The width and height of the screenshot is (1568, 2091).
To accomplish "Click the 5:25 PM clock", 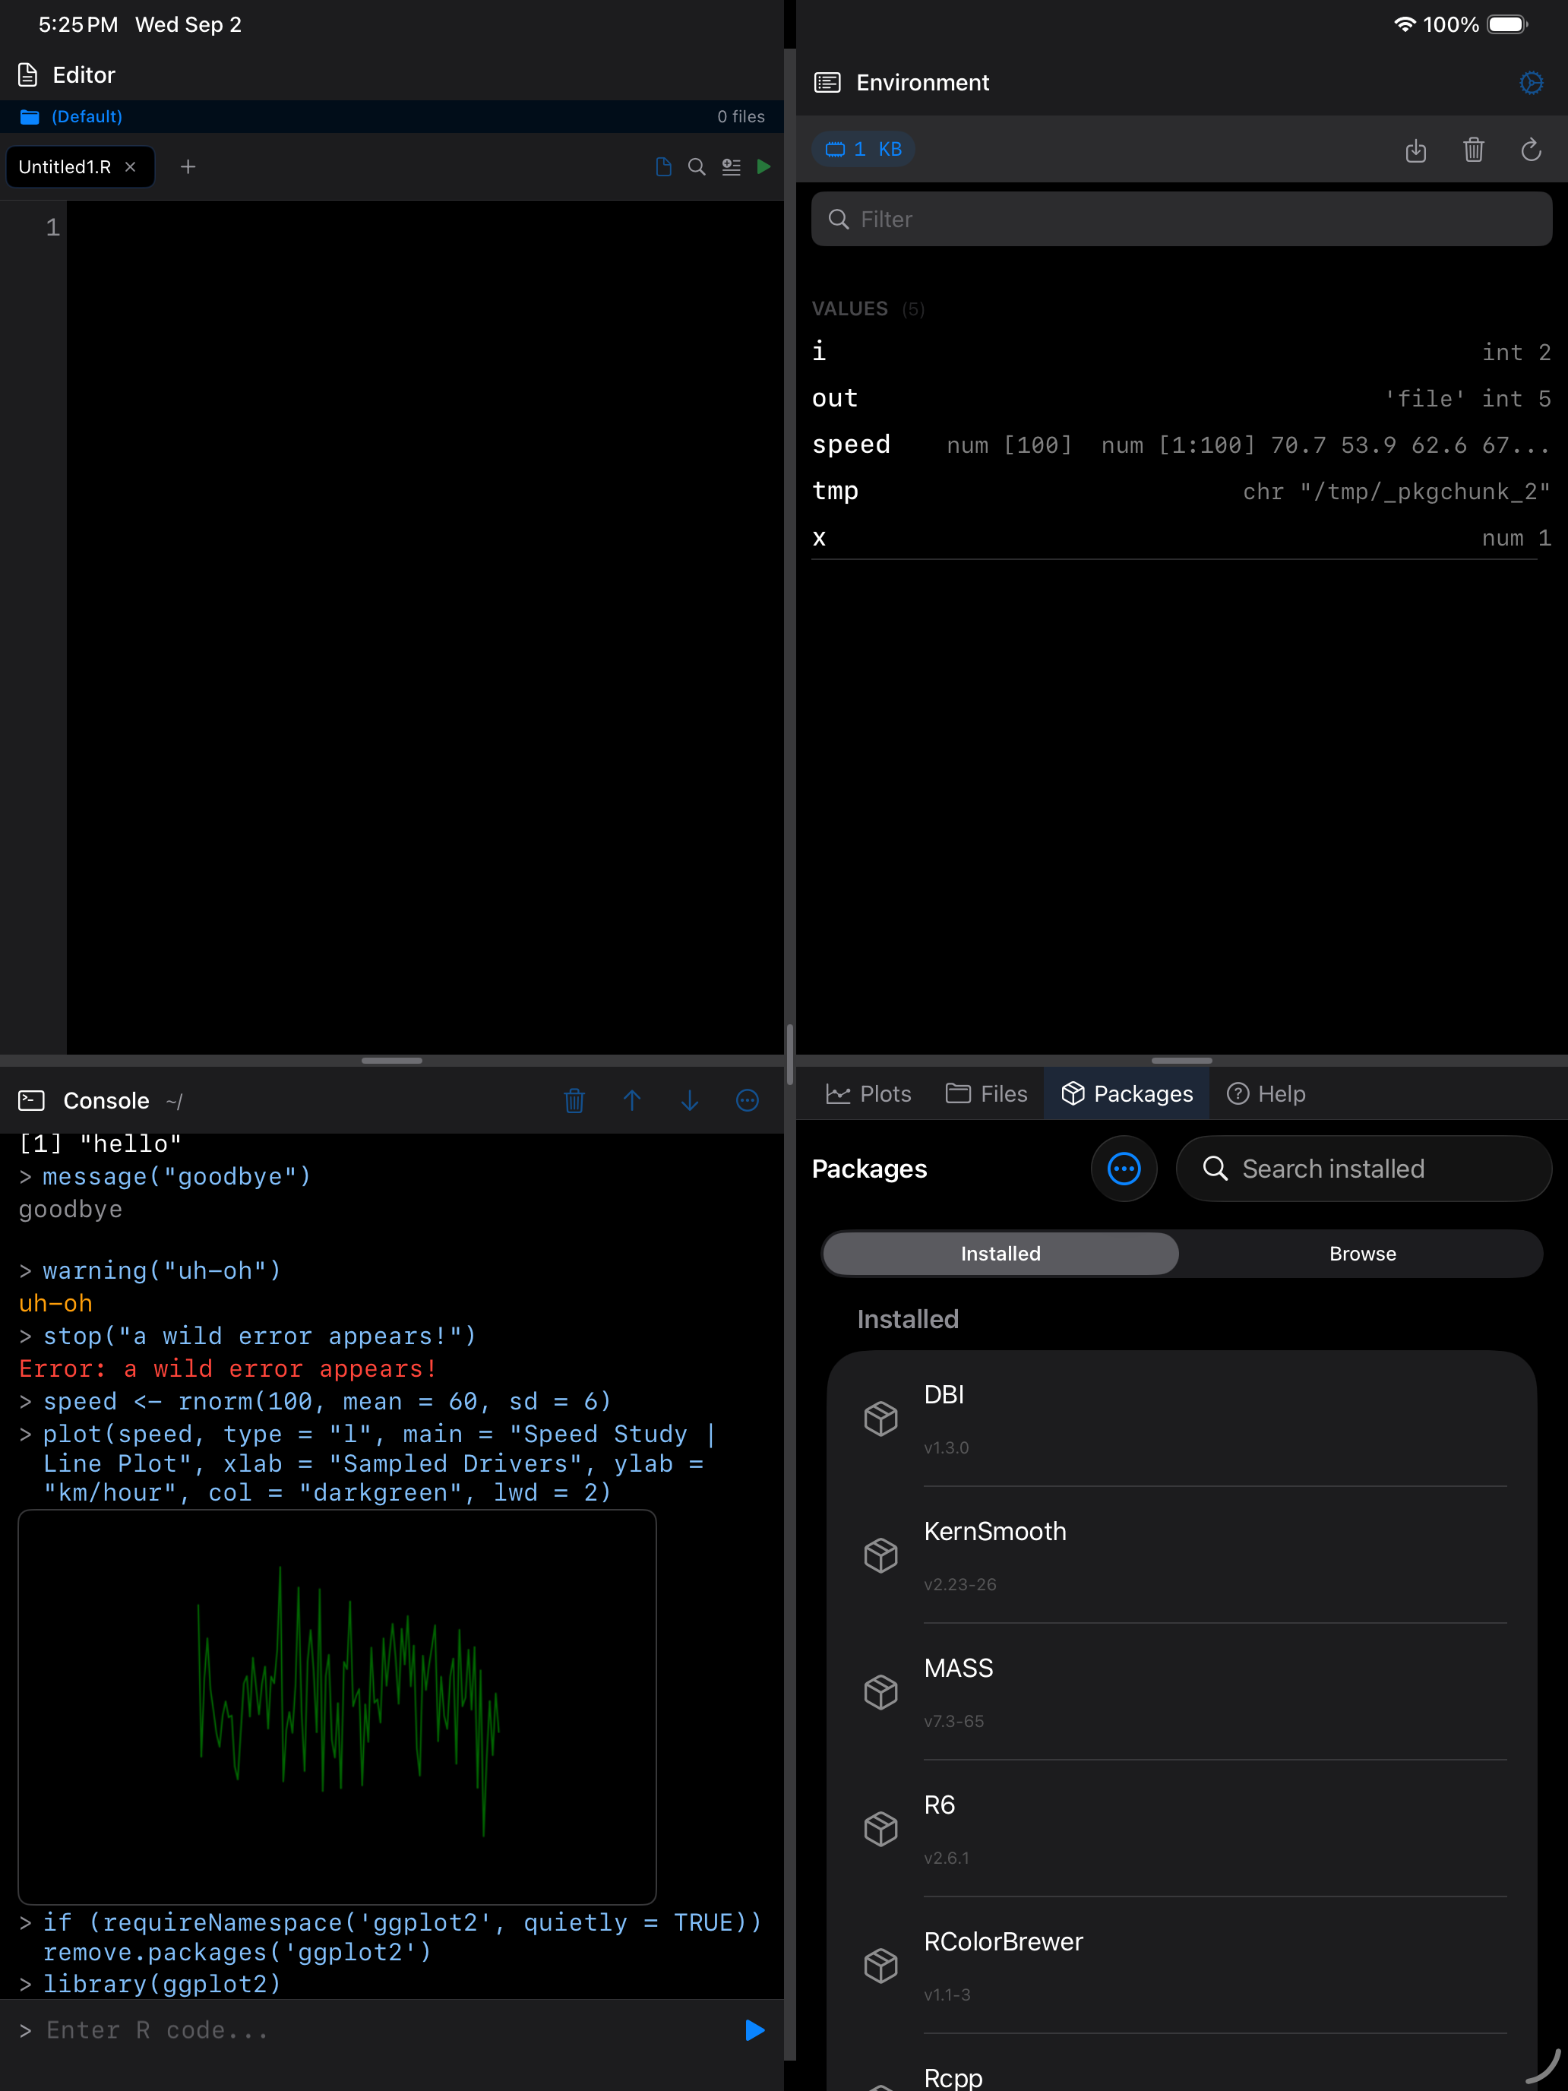I will (x=77, y=24).
